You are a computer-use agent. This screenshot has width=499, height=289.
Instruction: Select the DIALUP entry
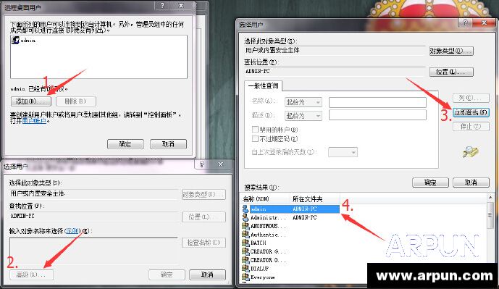[259, 268]
